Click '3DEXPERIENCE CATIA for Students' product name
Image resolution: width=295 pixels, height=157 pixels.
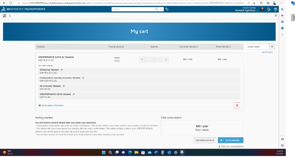[56, 57]
